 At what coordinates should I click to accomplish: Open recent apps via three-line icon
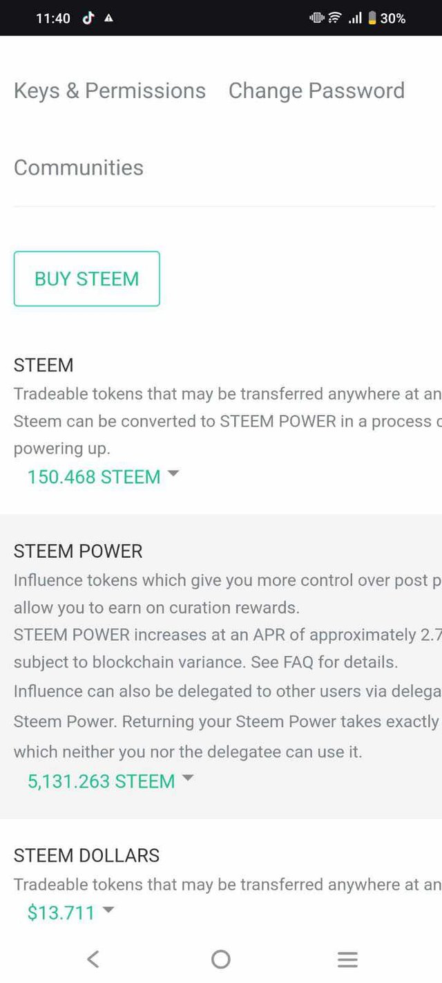(x=347, y=959)
